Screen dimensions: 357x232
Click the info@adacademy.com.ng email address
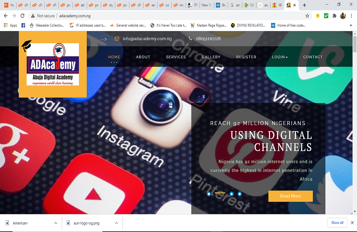click(147, 39)
